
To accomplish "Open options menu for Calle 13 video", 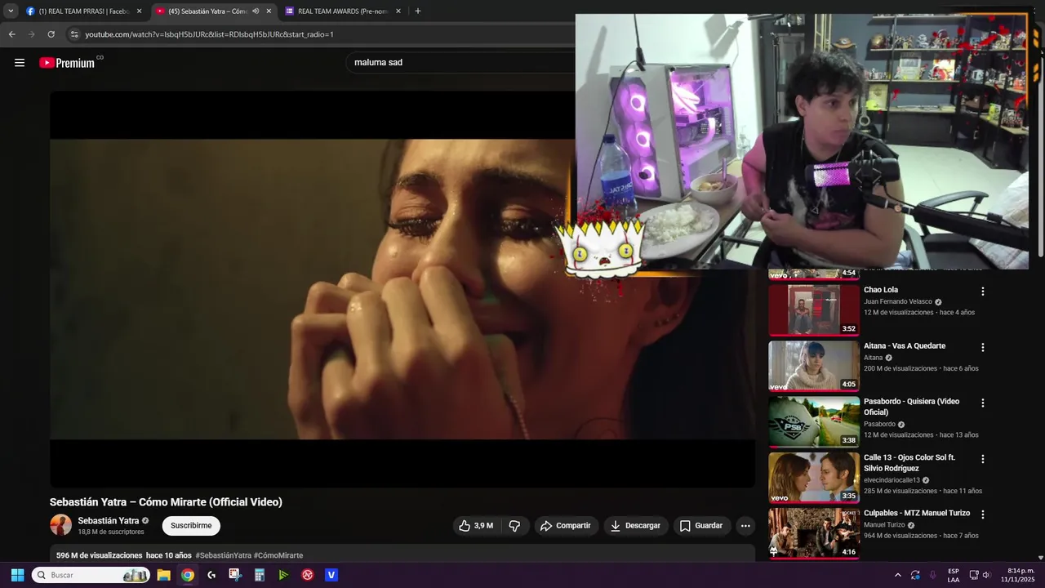I will coord(983,459).
